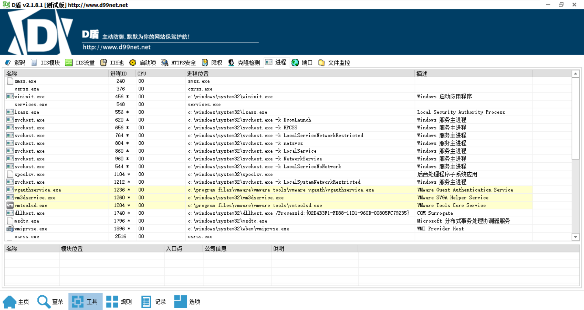The height and width of the screenshot is (310, 584).
Task: Sort by the 名称 column header
Action: (57, 73)
